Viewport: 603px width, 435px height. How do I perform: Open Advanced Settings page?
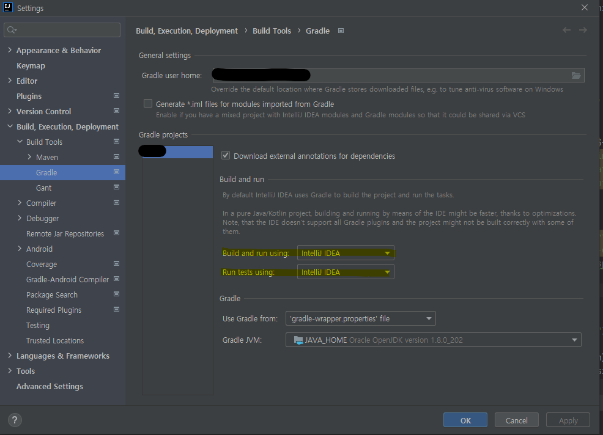click(x=50, y=386)
